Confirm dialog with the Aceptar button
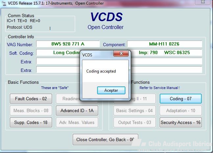The width and height of the screenshot is (213, 153). tap(111, 90)
